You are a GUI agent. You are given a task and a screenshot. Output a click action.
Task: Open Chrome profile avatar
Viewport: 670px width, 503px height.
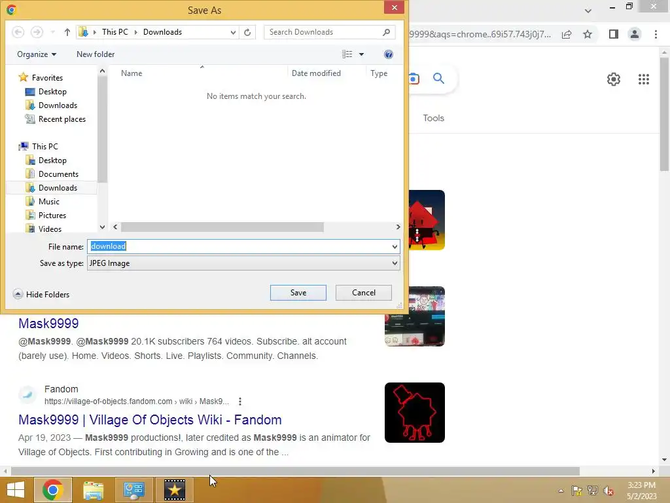coord(635,34)
